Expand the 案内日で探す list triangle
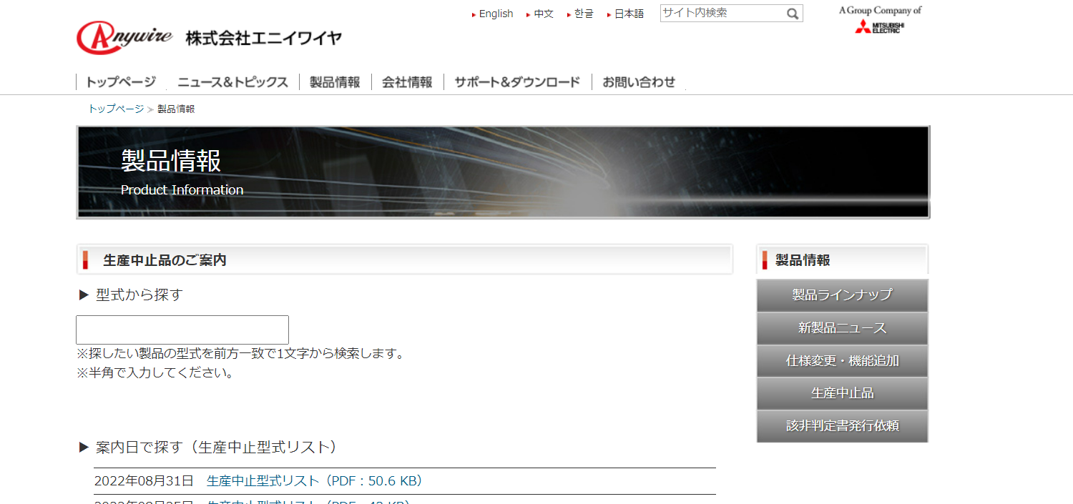Screen dimensions: 1073x504 (x=84, y=447)
